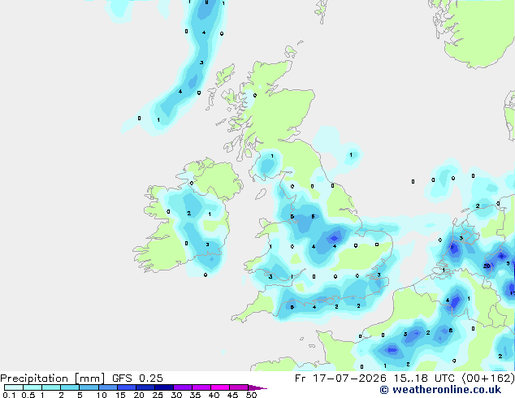Select the 2–5 mm legend color swatch
This screenshot has width=515, height=398.
click(70, 387)
